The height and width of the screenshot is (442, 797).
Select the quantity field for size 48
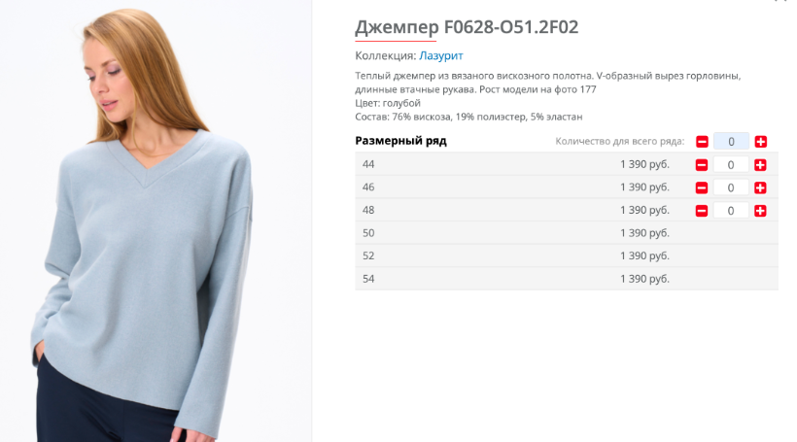pyautogui.click(x=731, y=211)
